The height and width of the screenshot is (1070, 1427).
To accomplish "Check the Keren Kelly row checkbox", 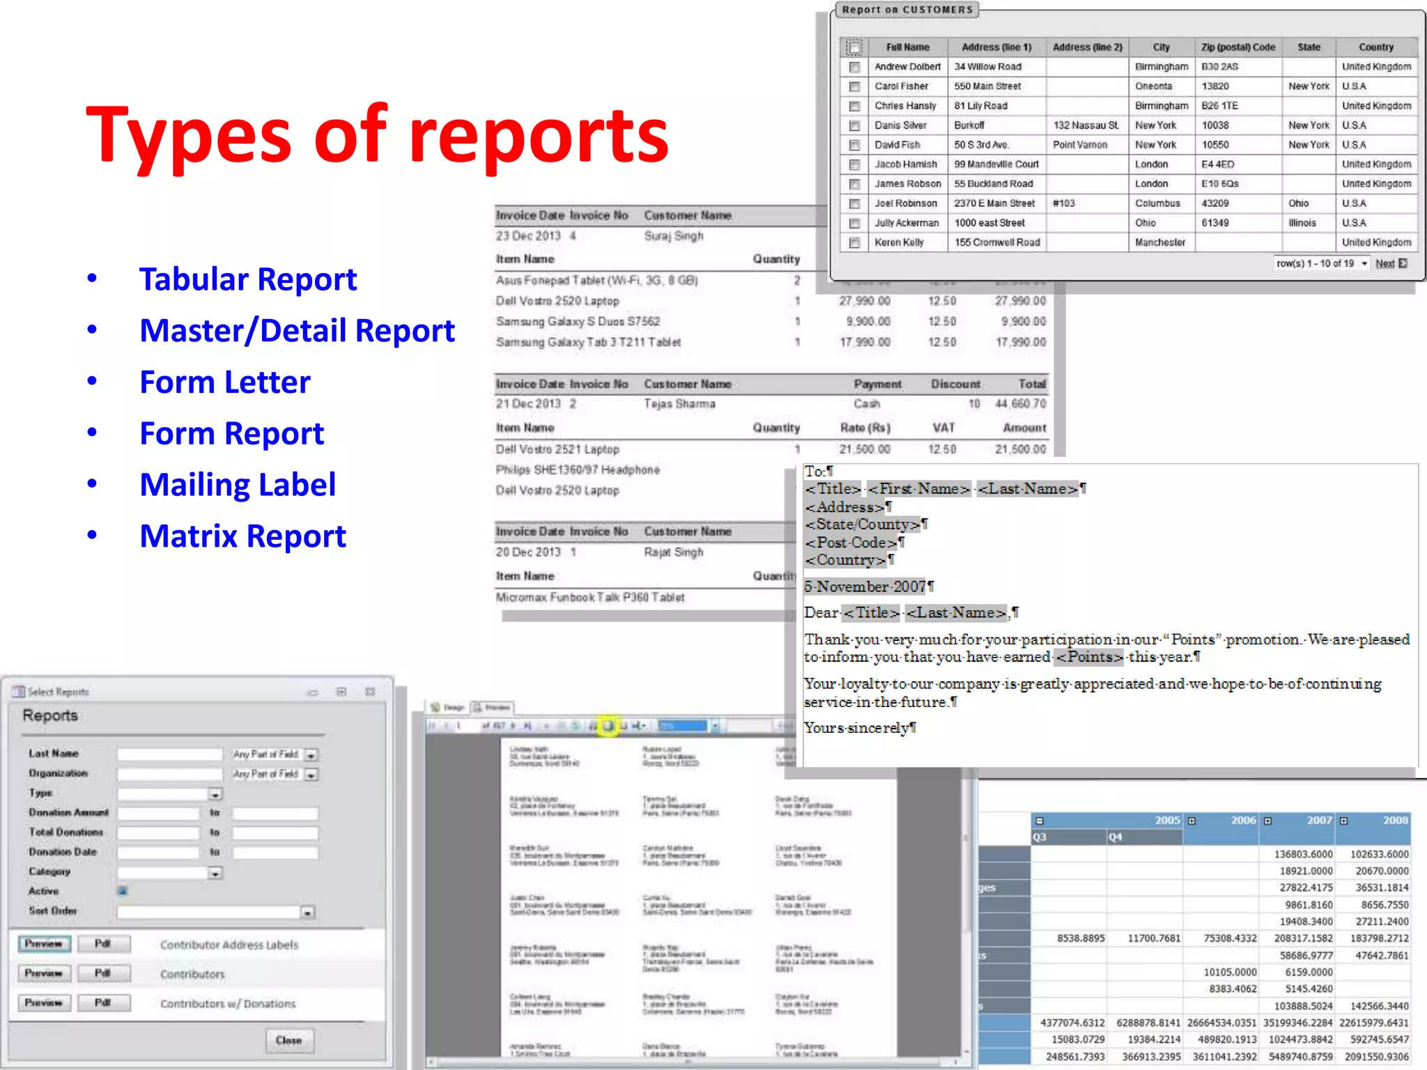I will (854, 242).
